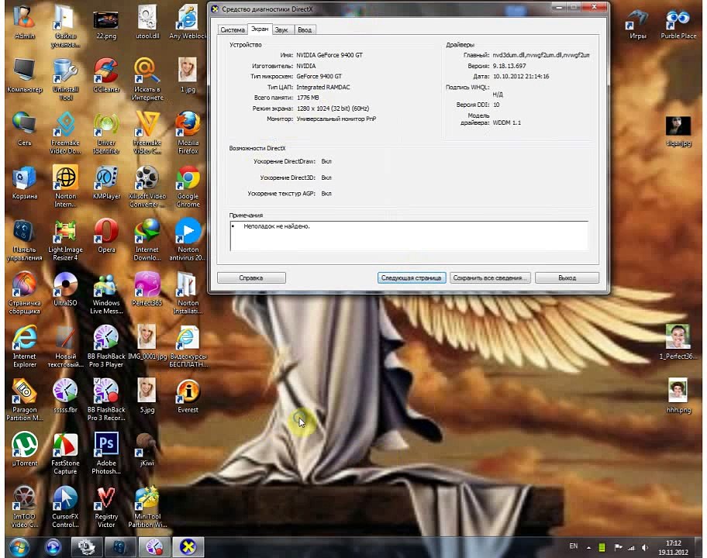
Task: Open the hhh.png image file
Action: point(678,394)
